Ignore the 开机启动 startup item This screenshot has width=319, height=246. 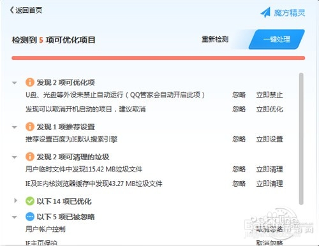click(239, 109)
